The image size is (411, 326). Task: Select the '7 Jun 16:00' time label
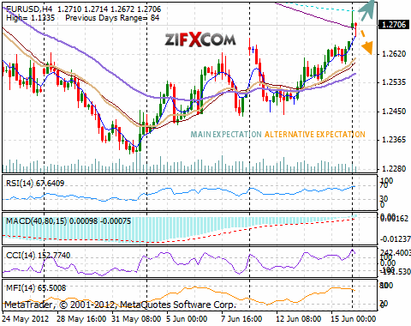(241, 319)
